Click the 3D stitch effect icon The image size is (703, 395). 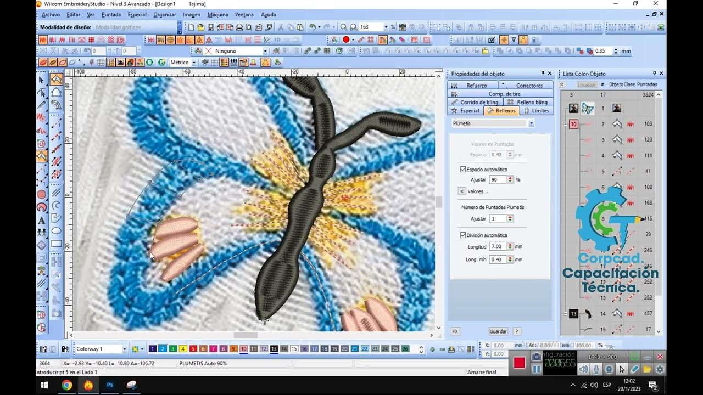tap(277, 39)
